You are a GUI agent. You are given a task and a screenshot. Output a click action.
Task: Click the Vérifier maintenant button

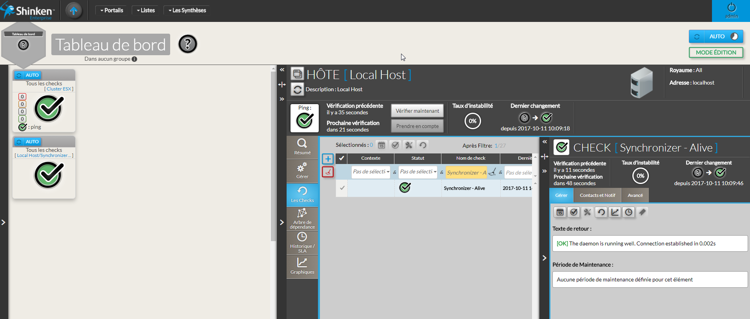pos(417,111)
